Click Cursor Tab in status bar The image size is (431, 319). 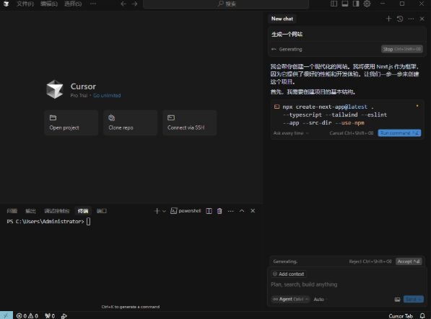point(401,315)
